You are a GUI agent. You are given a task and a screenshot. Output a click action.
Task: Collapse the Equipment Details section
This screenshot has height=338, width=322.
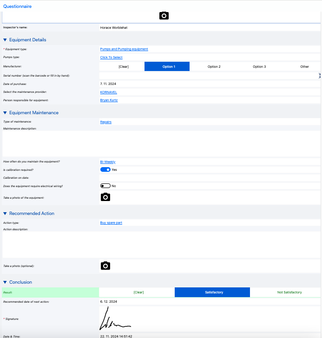click(5, 40)
